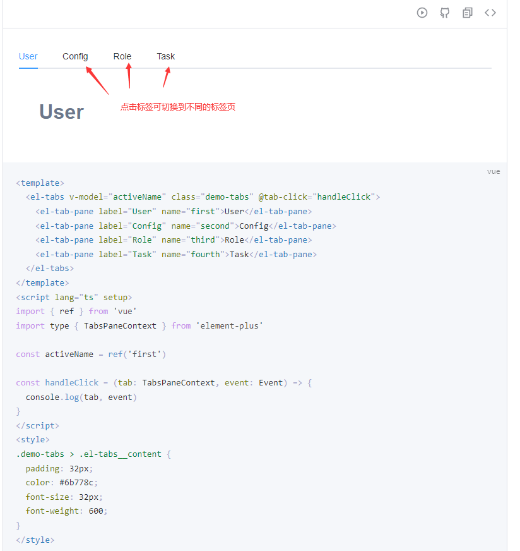Click the import type TabsPaneContext line
The width and height of the screenshot is (520, 551).
139,326
